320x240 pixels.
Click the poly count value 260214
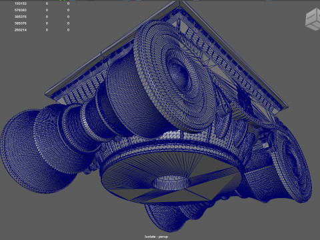click(21, 30)
